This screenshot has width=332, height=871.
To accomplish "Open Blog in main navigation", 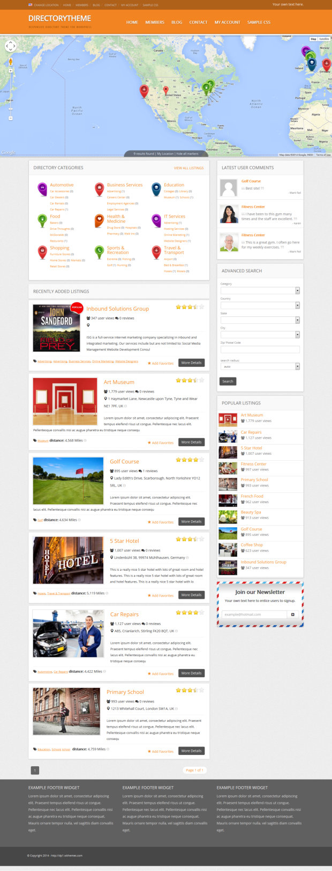I will click(x=177, y=22).
